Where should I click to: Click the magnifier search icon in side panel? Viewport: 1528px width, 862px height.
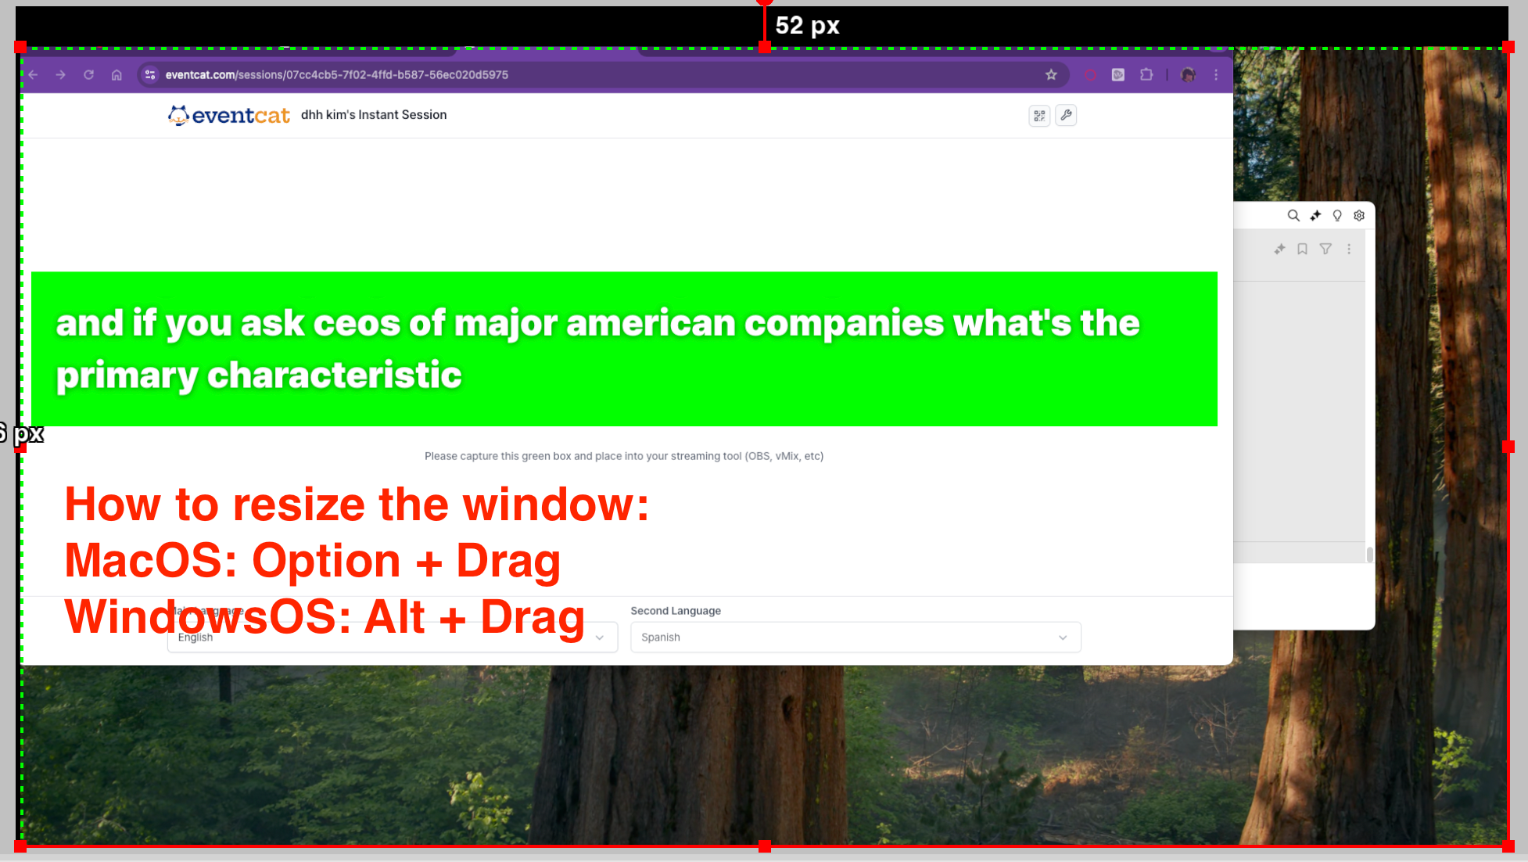tap(1293, 216)
